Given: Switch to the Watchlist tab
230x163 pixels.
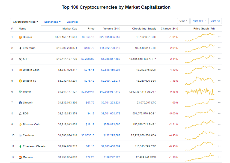Looking at the screenshot, I should pyautogui.click(x=72, y=22).
